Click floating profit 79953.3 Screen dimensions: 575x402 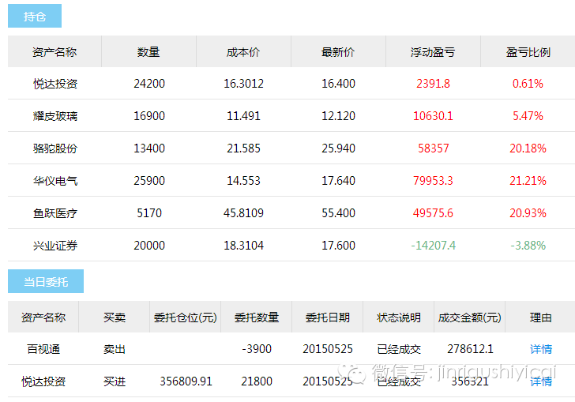pyautogui.click(x=433, y=180)
